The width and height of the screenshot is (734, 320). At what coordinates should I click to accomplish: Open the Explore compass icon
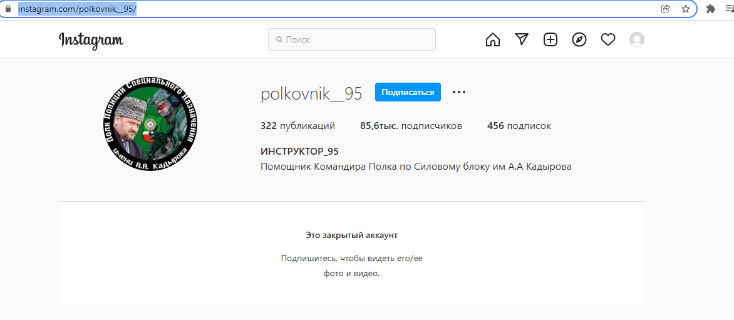click(x=579, y=40)
